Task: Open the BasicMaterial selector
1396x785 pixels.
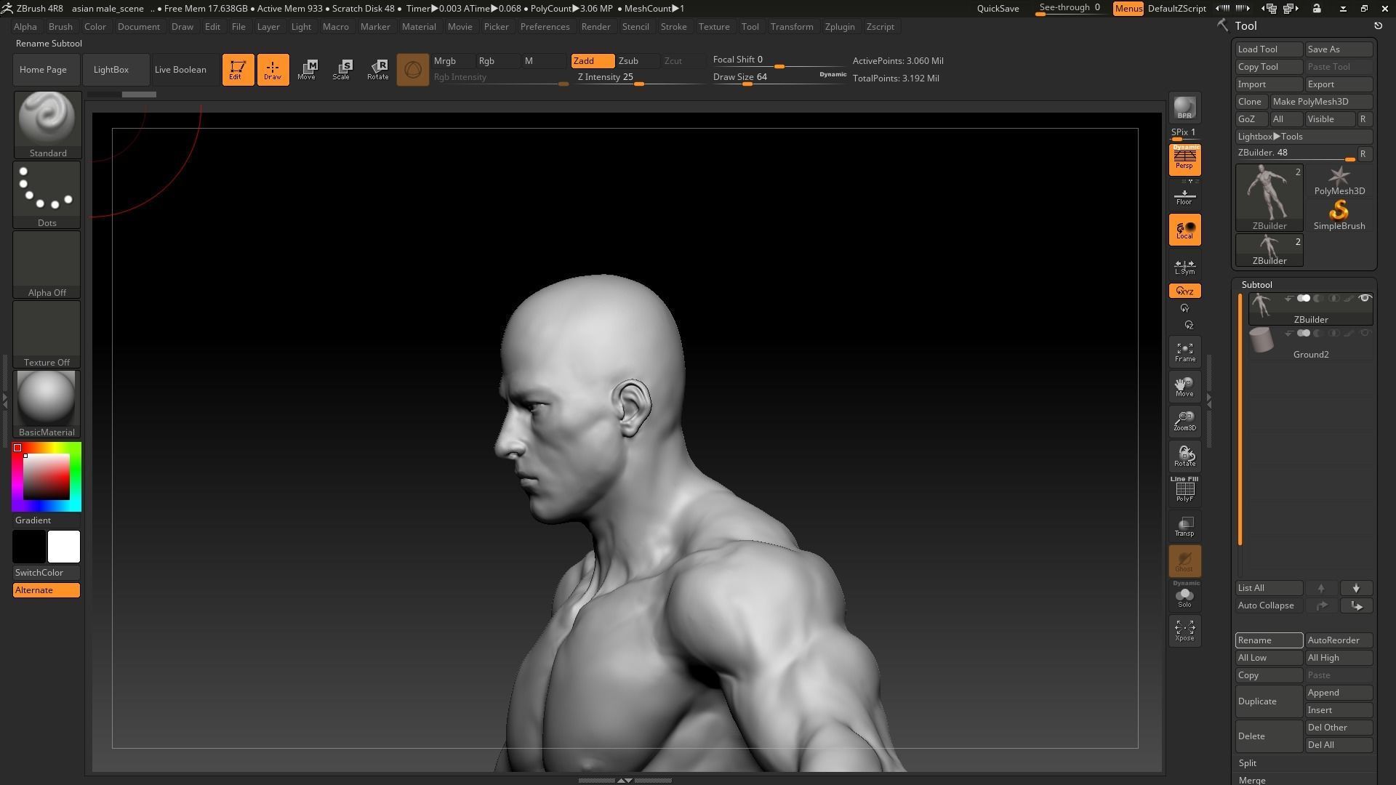Action: tap(47, 403)
